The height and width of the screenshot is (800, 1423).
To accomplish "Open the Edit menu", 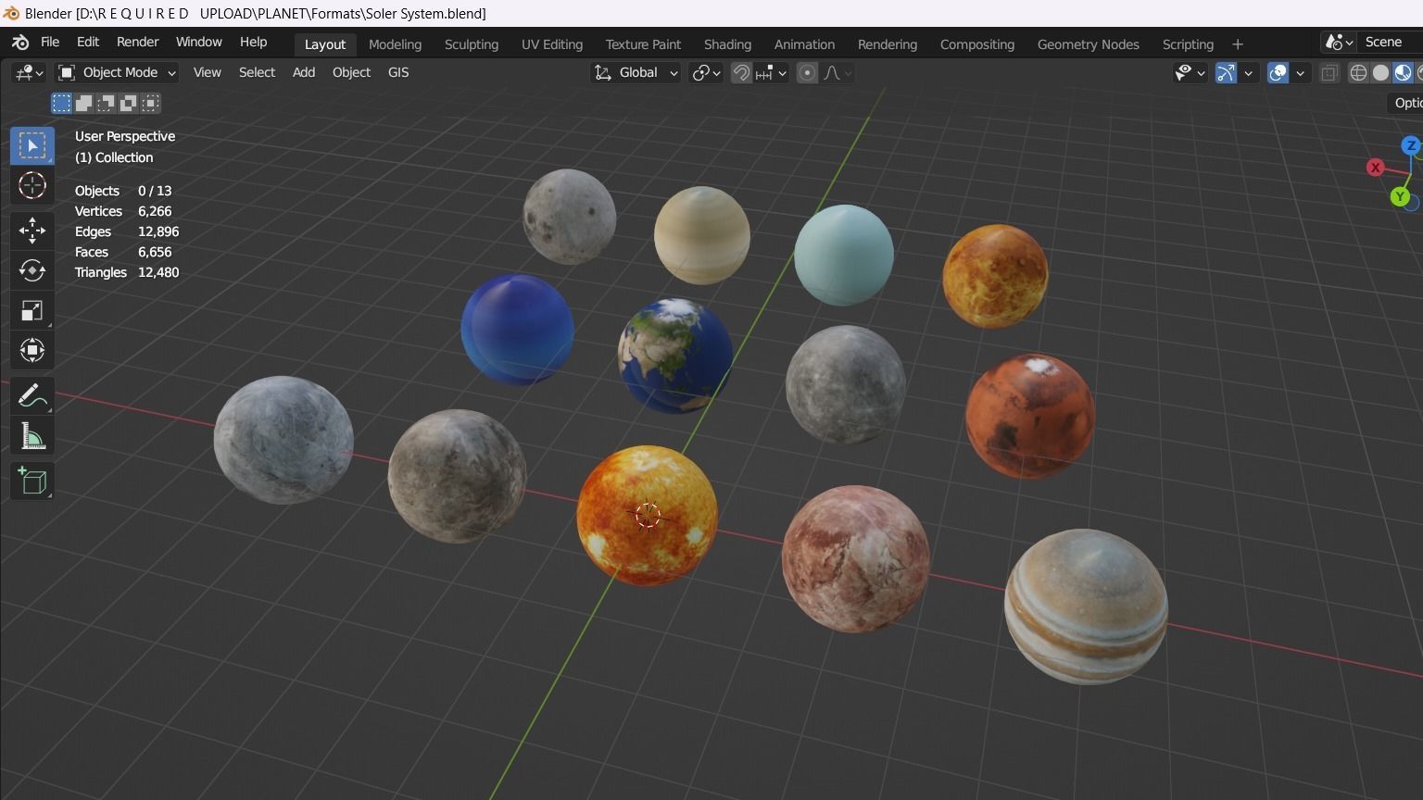I will pyautogui.click(x=88, y=43).
